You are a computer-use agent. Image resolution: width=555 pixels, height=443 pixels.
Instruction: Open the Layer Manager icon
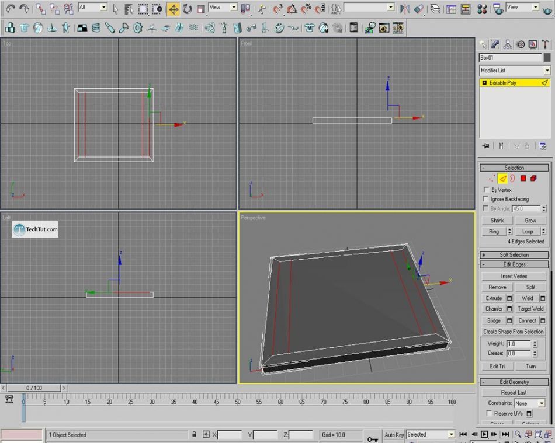point(435,9)
